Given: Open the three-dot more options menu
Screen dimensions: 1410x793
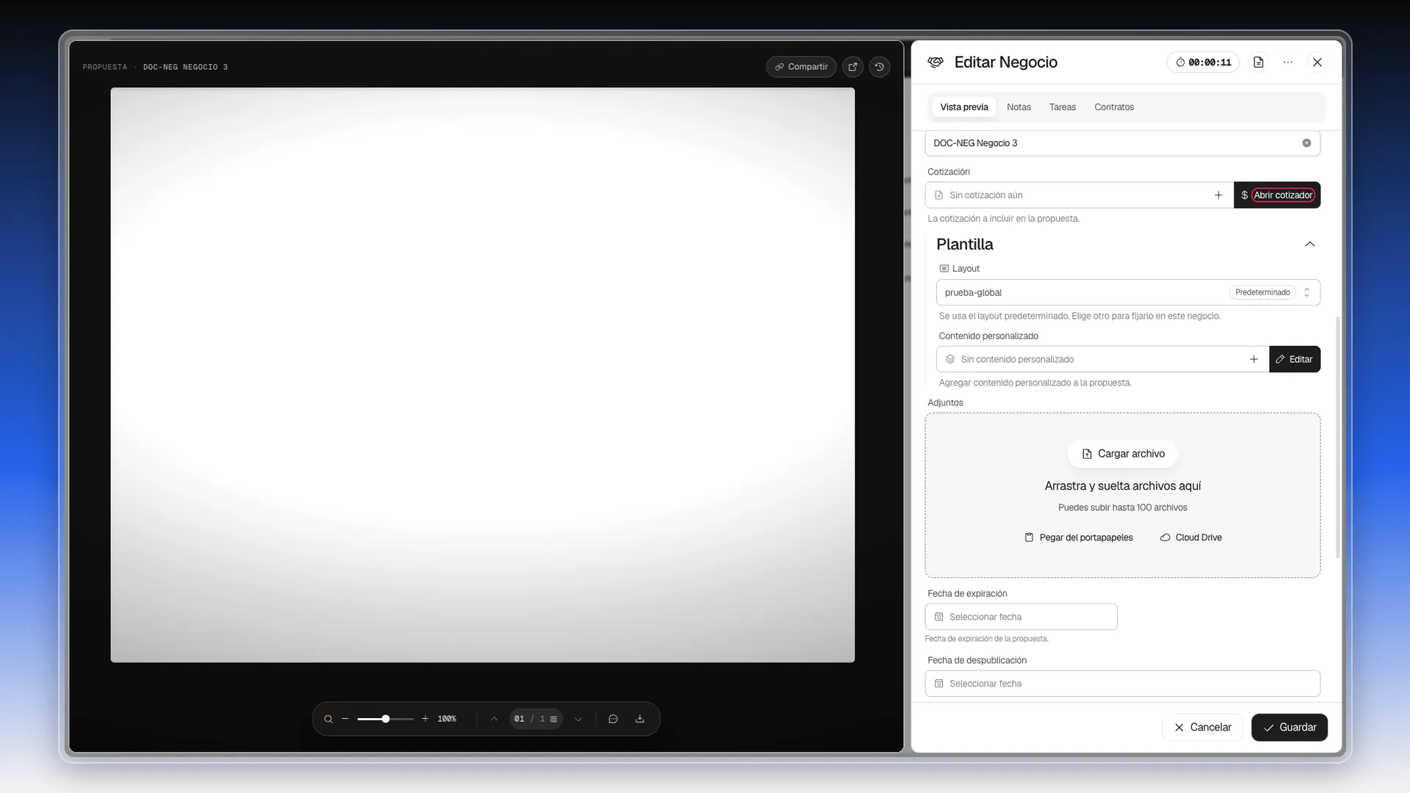Looking at the screenshot, I should (1287, 62).
